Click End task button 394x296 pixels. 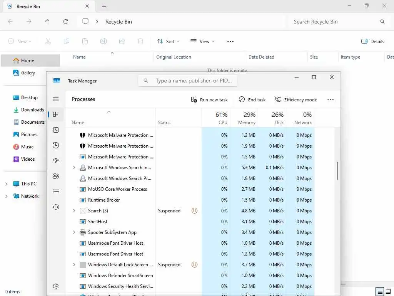[x=252, y=100]
